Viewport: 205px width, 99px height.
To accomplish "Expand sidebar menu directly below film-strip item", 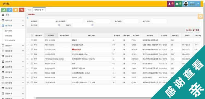I will coord(12,88).
